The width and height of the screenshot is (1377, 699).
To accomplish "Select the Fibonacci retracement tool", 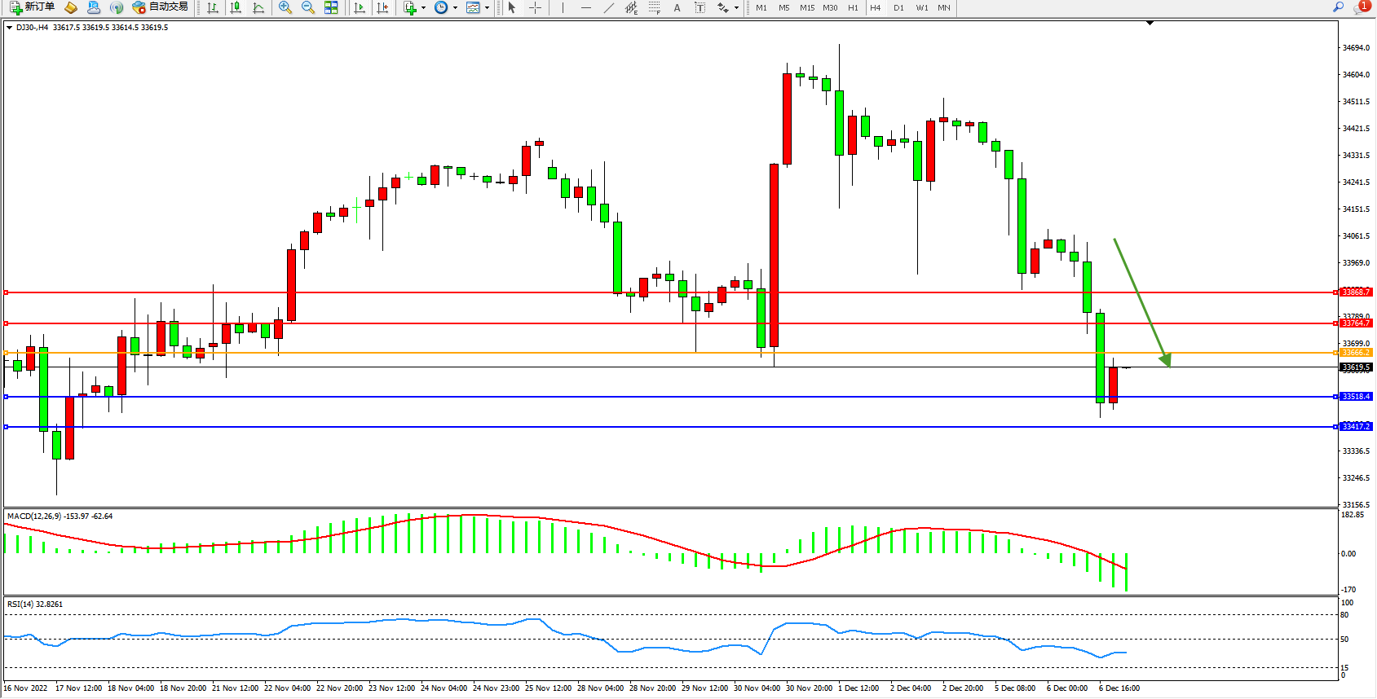I will (654, 7).
